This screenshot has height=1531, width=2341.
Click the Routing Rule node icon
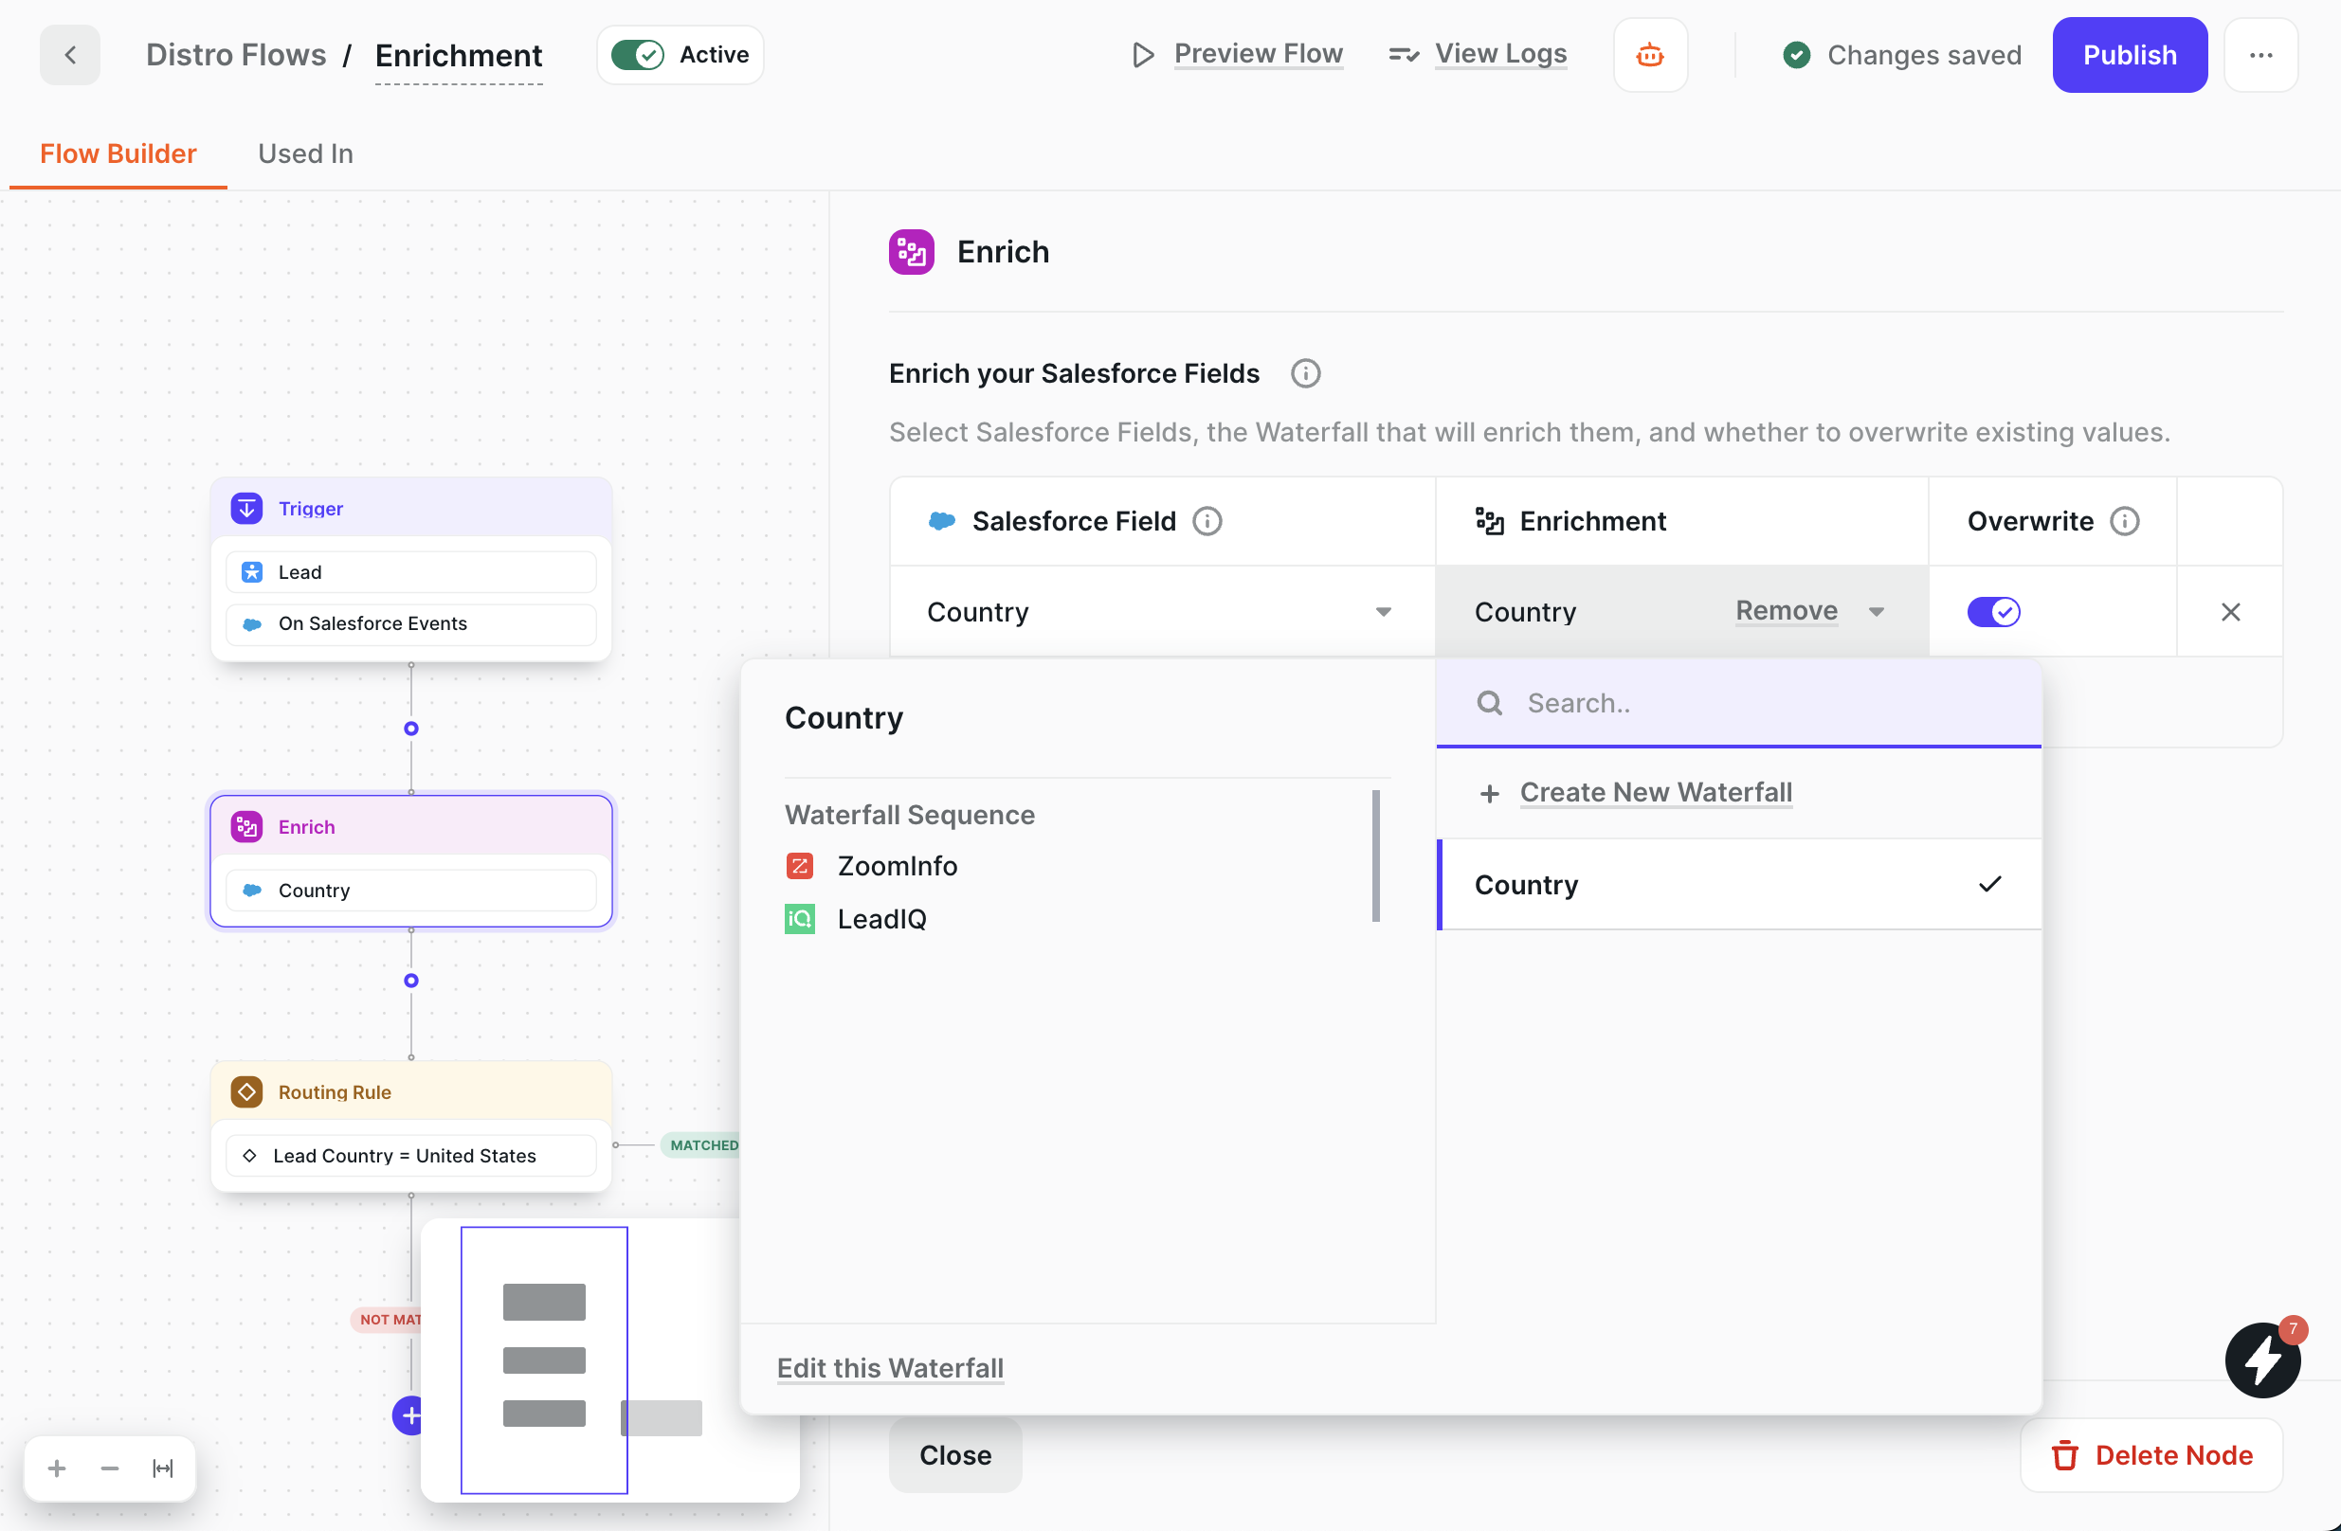coord(245,1092)
